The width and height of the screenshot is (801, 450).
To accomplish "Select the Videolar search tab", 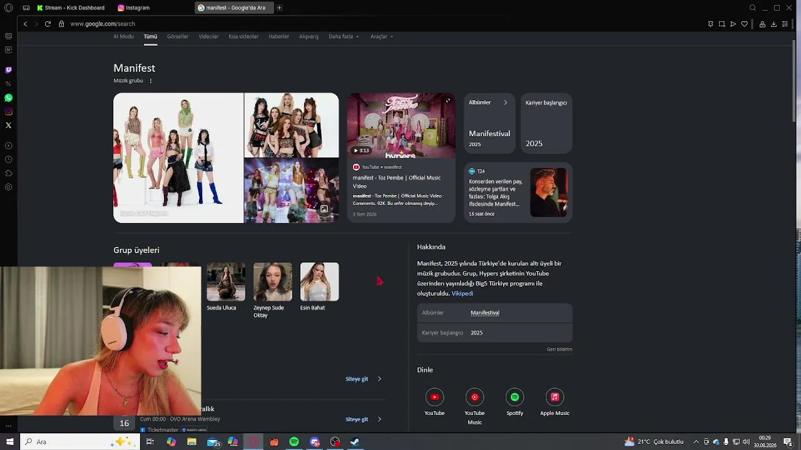I will [x=208, y=36].
